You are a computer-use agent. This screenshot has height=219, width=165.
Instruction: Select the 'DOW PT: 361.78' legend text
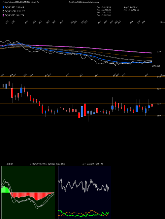[15, 15]
